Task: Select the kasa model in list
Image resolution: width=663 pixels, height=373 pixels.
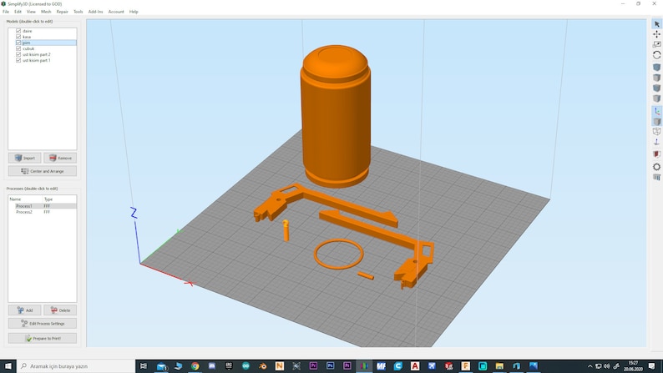Action: (27, 38)
